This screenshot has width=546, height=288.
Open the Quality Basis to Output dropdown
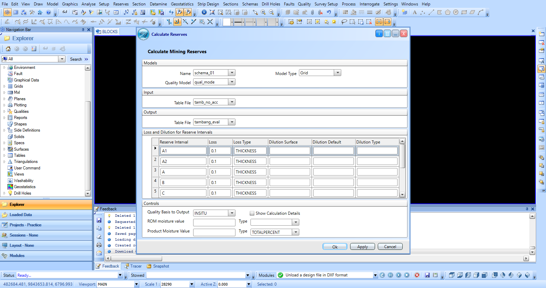[x=232, y=213]
